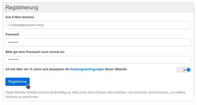Click the 'ja' text inside the switch
Viewport: 197px width, 105px height.
pyautogui.click(x=184, y=70)
